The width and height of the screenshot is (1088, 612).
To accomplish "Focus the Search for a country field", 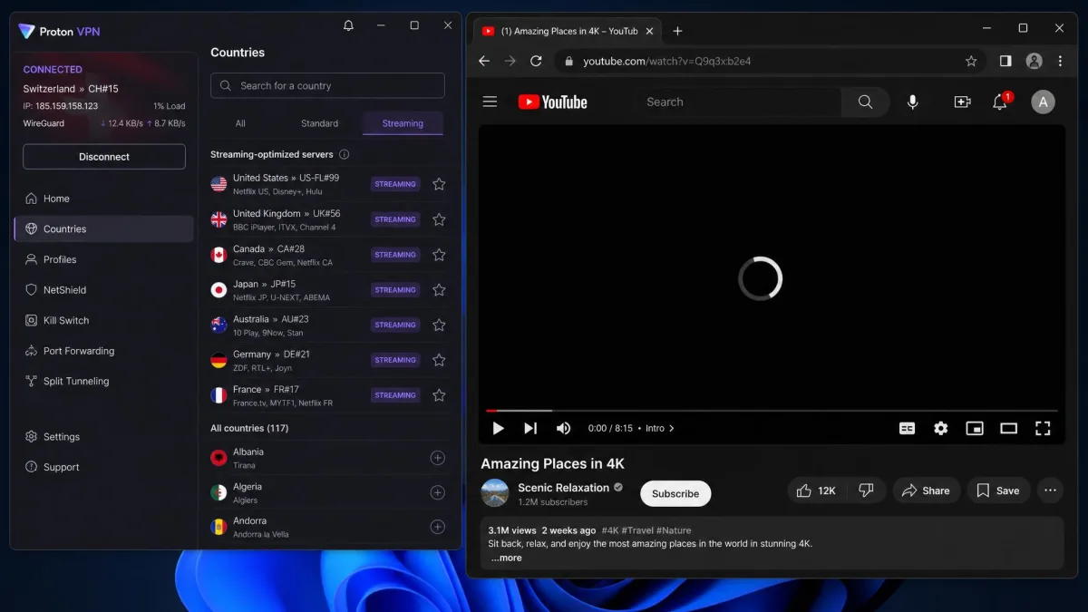I will (327, 85).
